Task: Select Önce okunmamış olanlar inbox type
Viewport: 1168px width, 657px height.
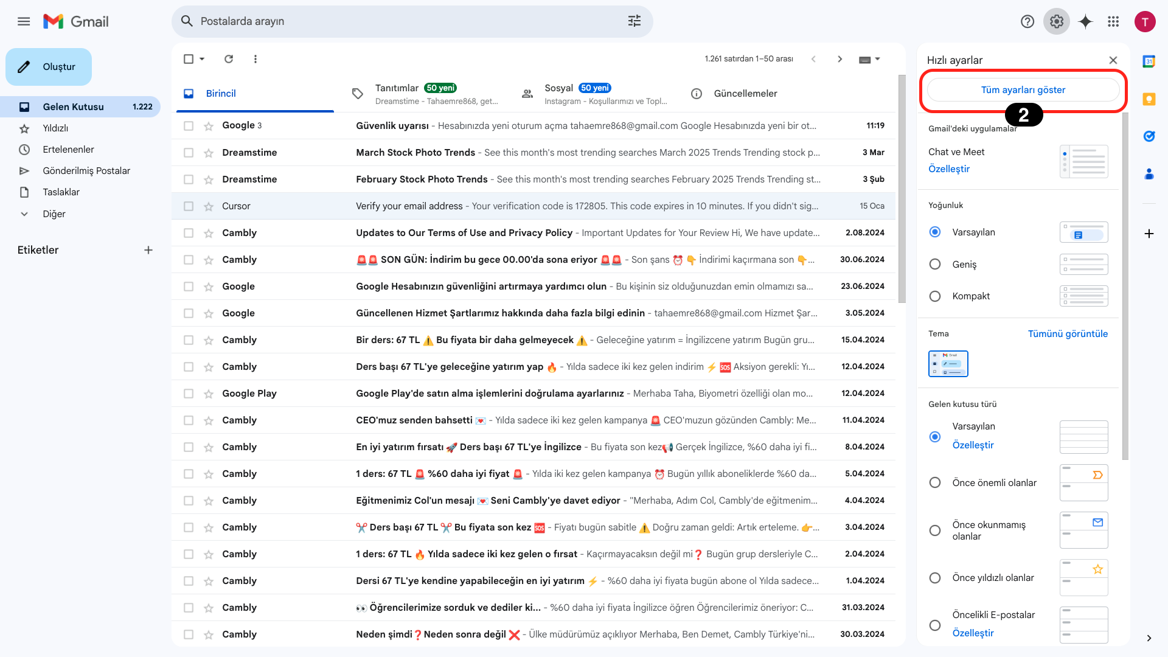Action: tap(935, 530)
